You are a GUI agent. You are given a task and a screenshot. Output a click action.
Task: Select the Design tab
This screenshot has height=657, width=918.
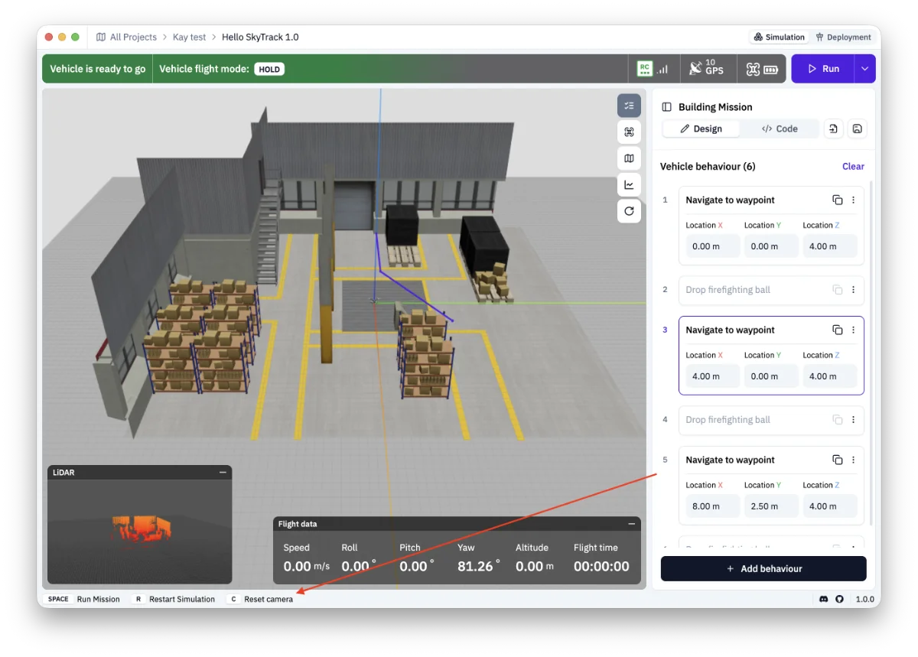(701, 128)
